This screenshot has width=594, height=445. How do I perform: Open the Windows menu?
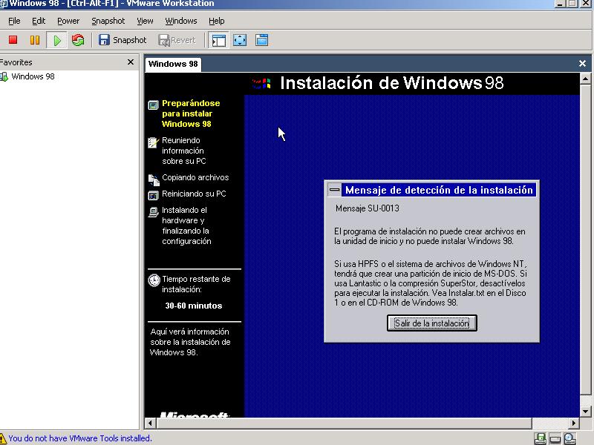click(180, 21)
